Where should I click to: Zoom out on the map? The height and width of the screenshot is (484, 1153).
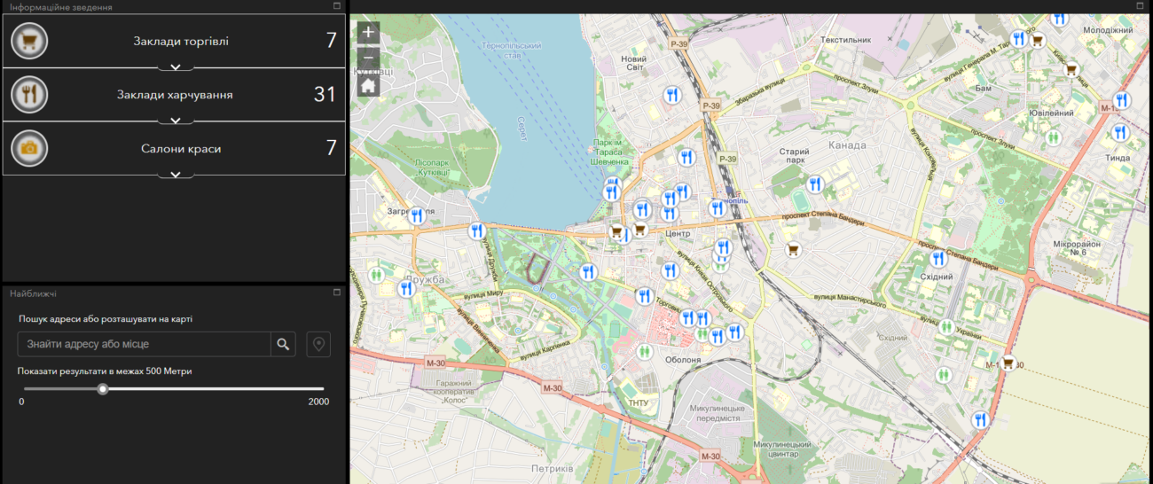point(369,59)
